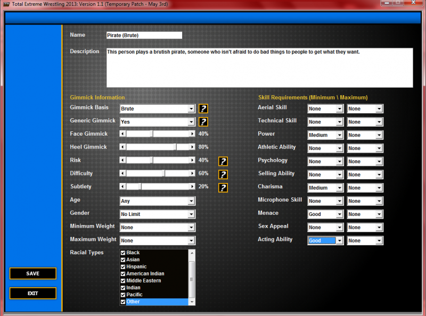Click the EXIT button
This screenshot has height=316, width=426.
(33, 293)
